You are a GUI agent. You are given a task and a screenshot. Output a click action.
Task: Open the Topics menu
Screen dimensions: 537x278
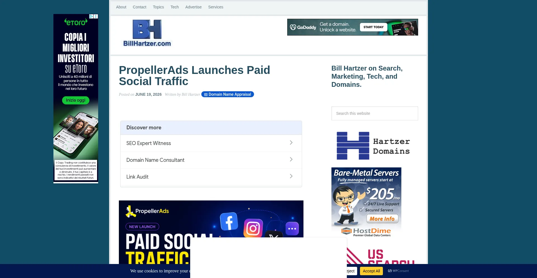tap(158, 7)
